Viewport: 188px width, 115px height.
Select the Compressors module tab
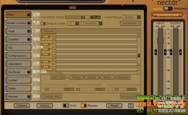18,56
